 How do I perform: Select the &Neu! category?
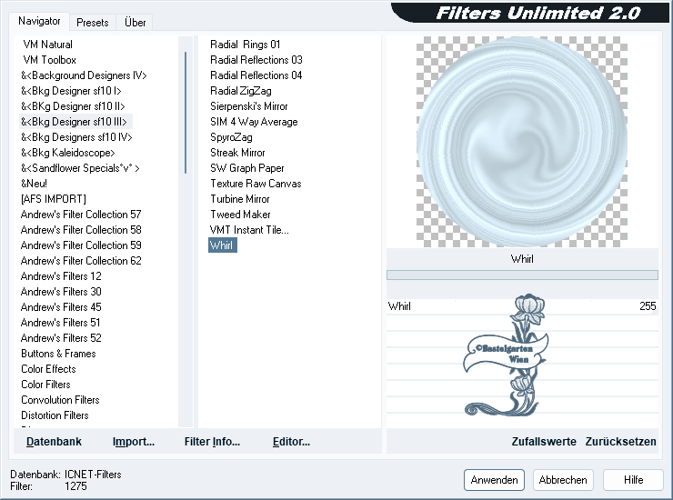click(34, 184)
